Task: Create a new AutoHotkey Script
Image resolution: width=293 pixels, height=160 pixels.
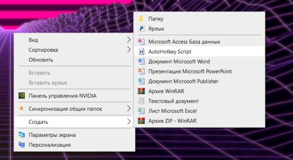Action: coord(199,52)
